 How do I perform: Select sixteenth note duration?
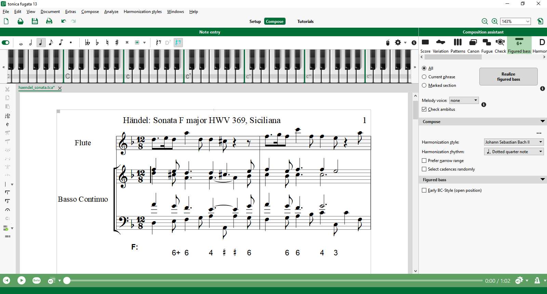click(61, 43)
